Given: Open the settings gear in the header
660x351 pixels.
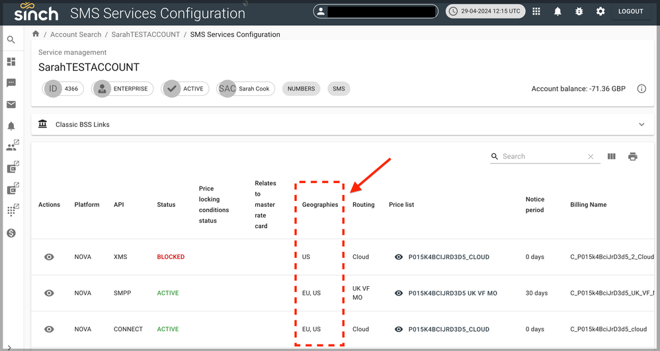Looking at the screenshot, I should tap(600, 11).
